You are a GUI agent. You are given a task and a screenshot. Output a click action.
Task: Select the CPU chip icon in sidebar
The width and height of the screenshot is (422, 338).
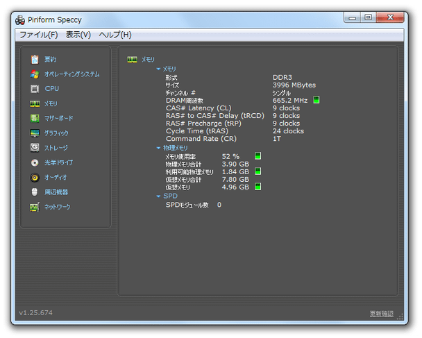click(35, 89)
